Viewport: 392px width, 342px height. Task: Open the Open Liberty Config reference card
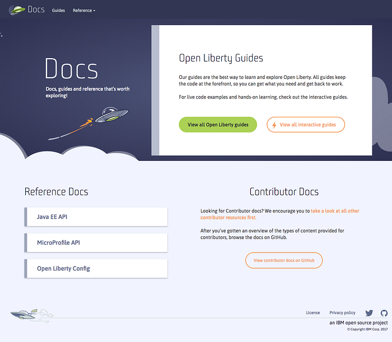[96, 268]
